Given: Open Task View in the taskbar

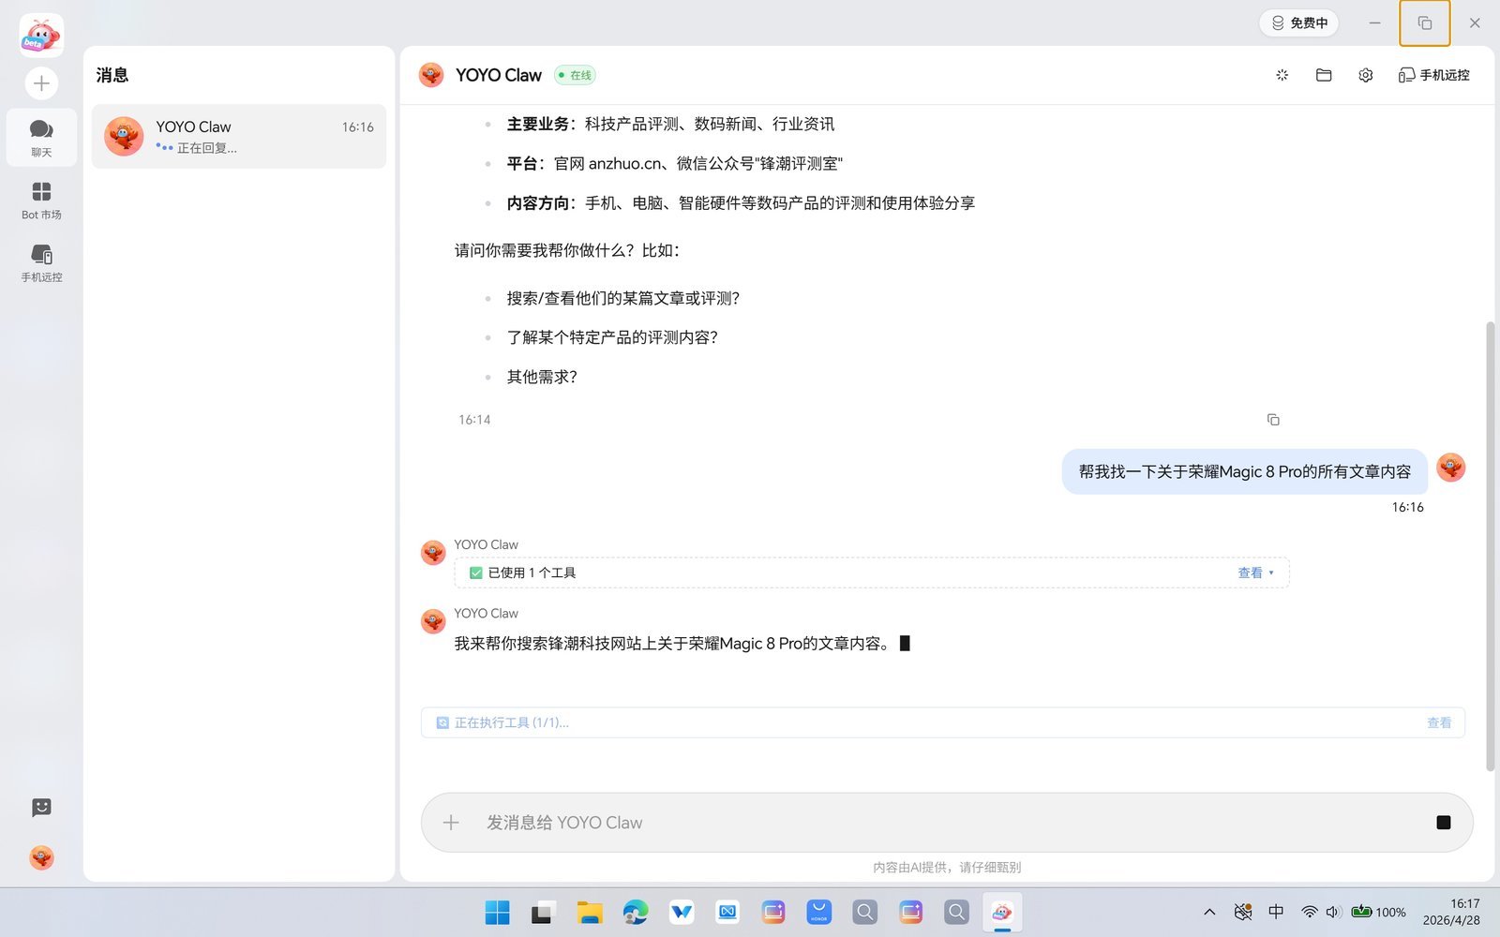Looking at the screenshot, I should click(x=543, y=912).
